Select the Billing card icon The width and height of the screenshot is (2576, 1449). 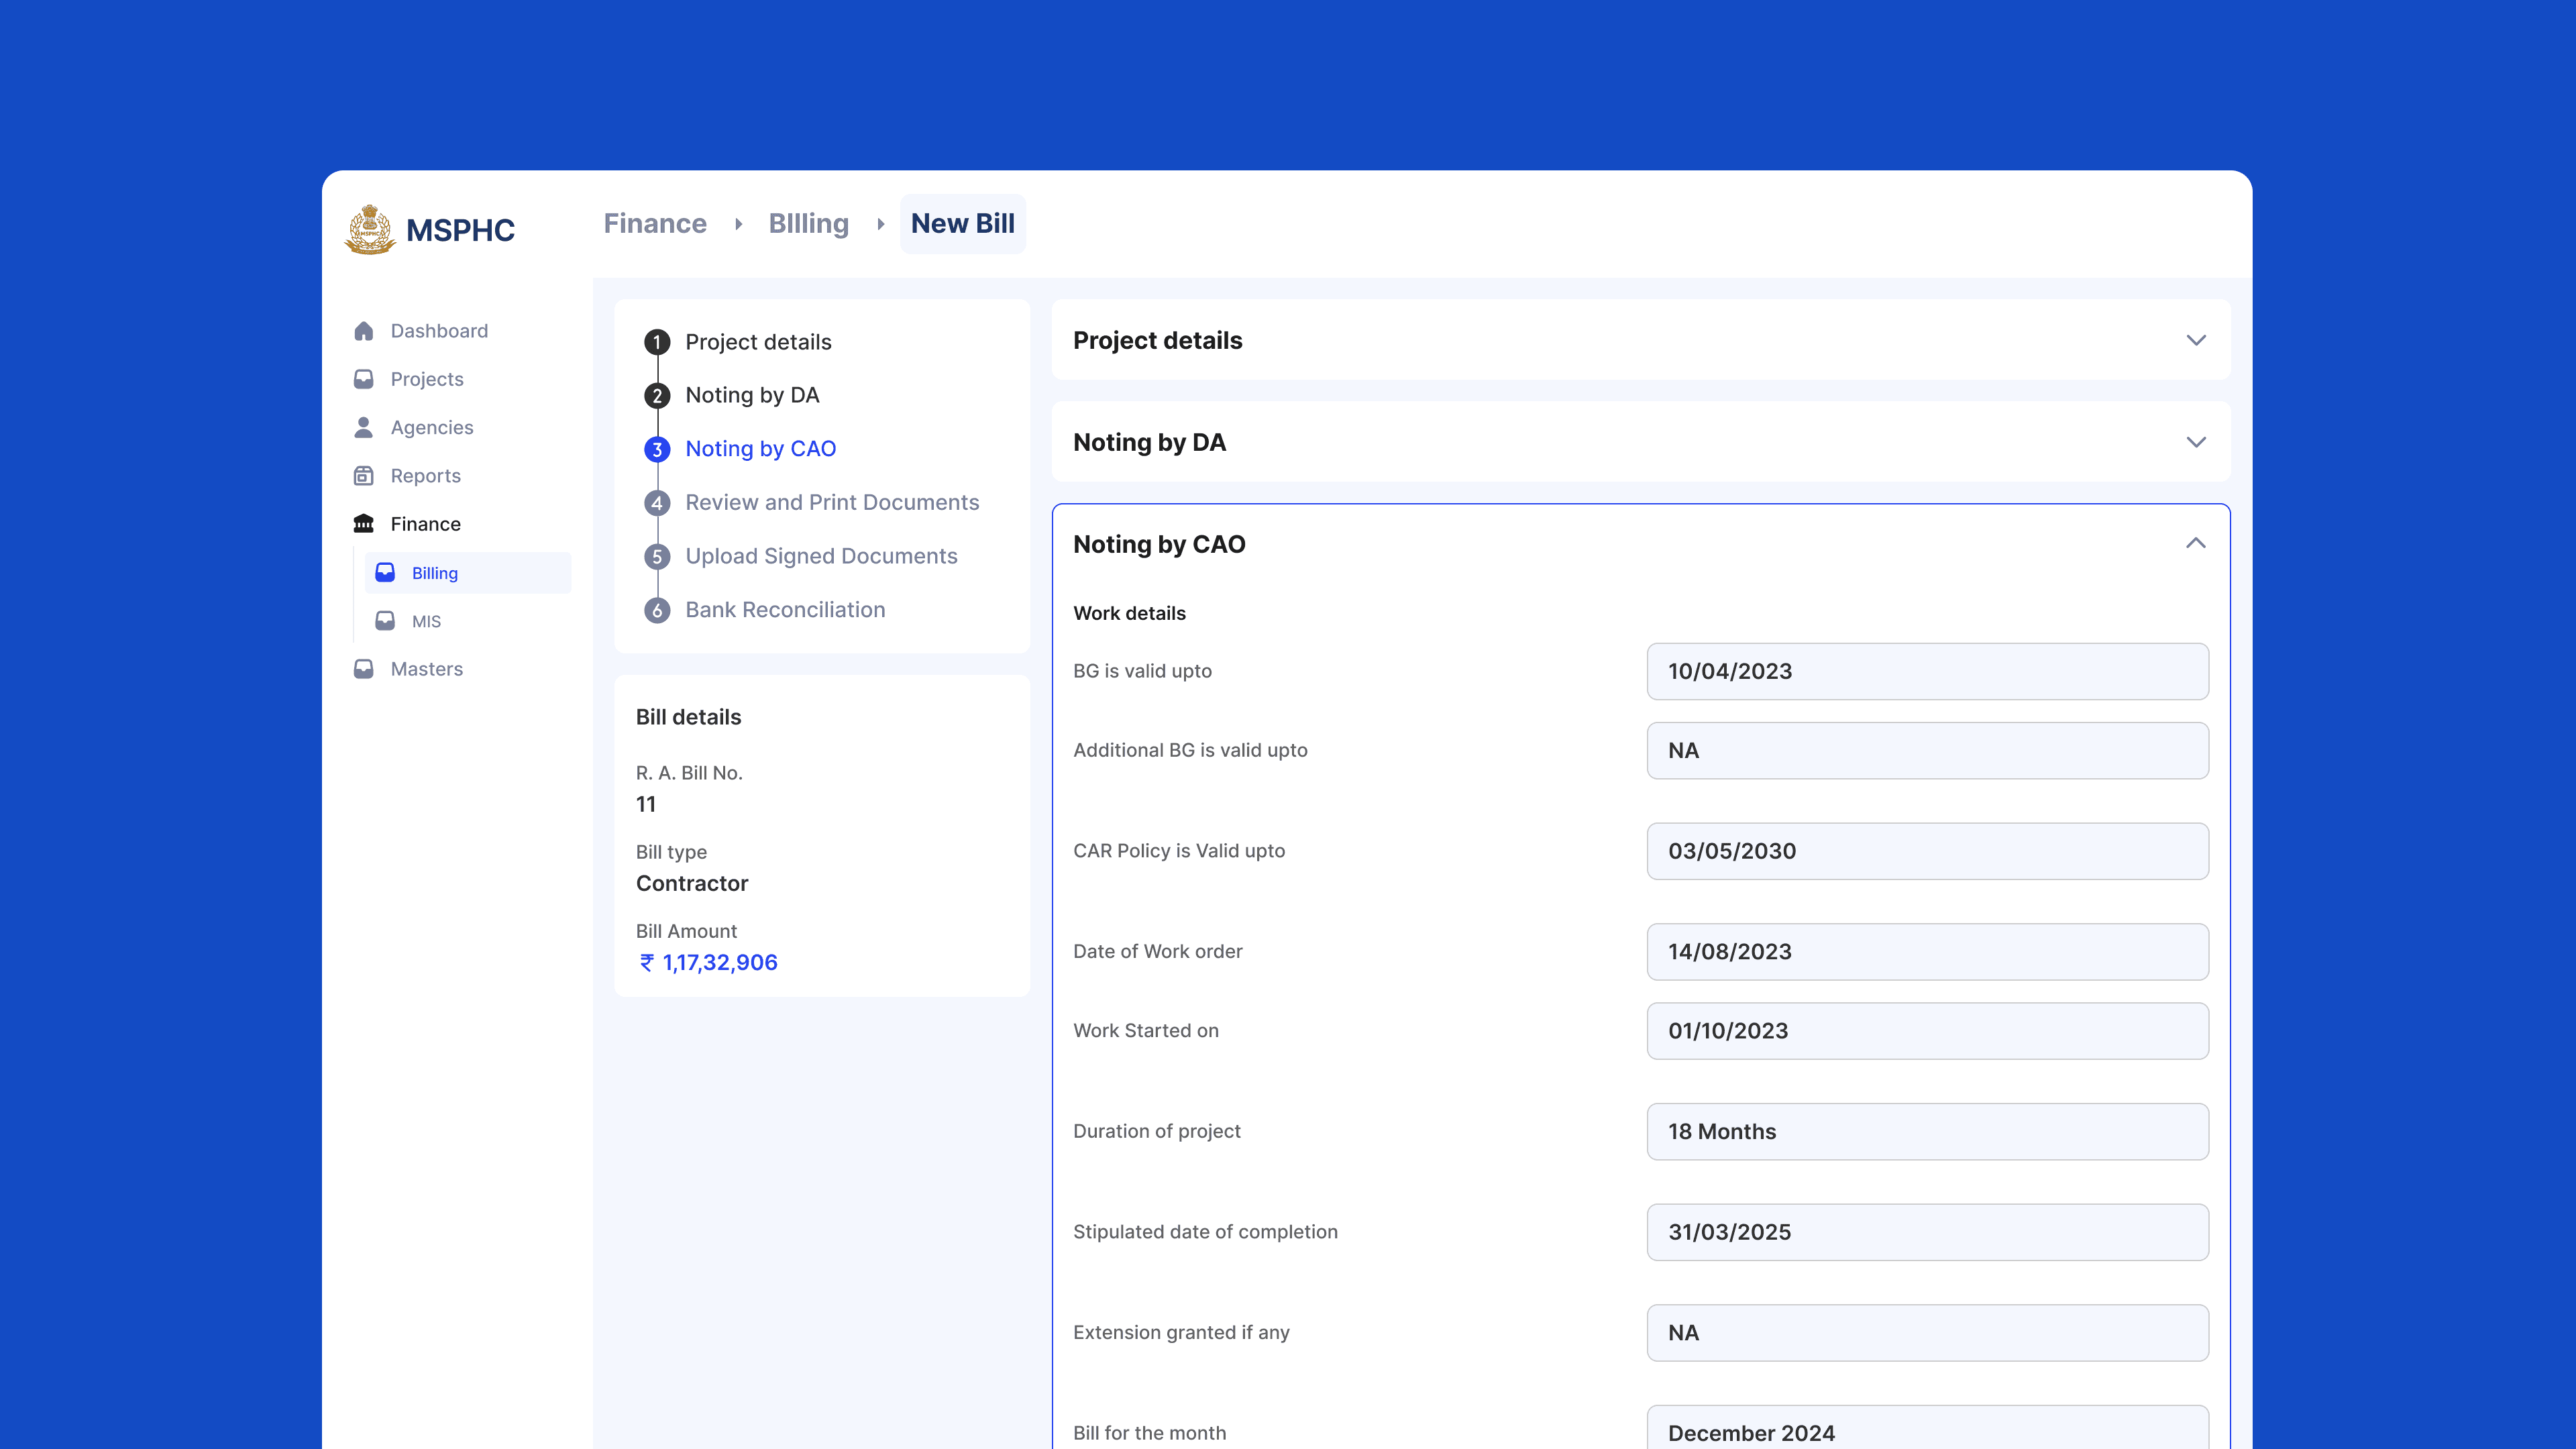coord(386,572)
